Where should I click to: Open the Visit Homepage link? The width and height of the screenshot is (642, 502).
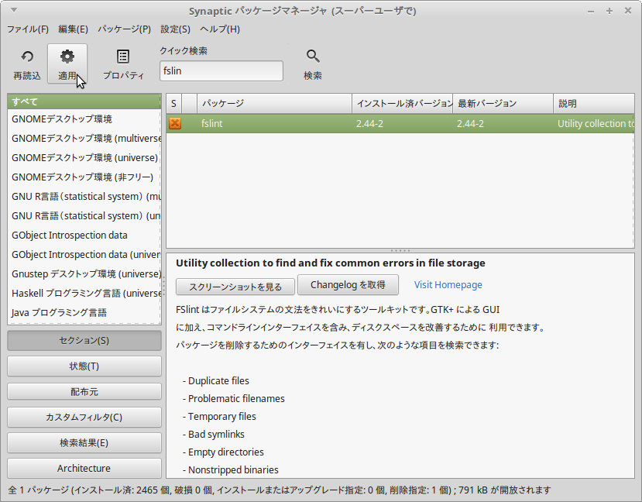(x=448, y=284)
